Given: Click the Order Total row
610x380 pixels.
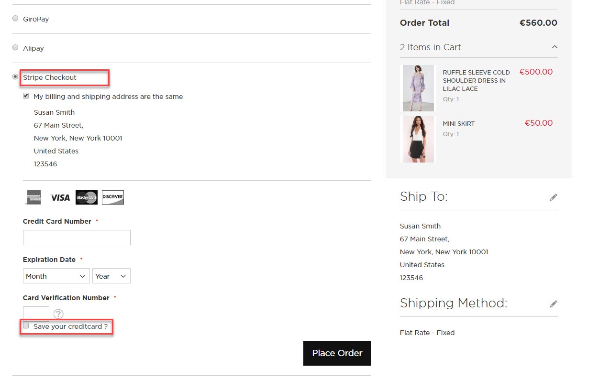Looking at the screenshot, I should coord(478,22).
